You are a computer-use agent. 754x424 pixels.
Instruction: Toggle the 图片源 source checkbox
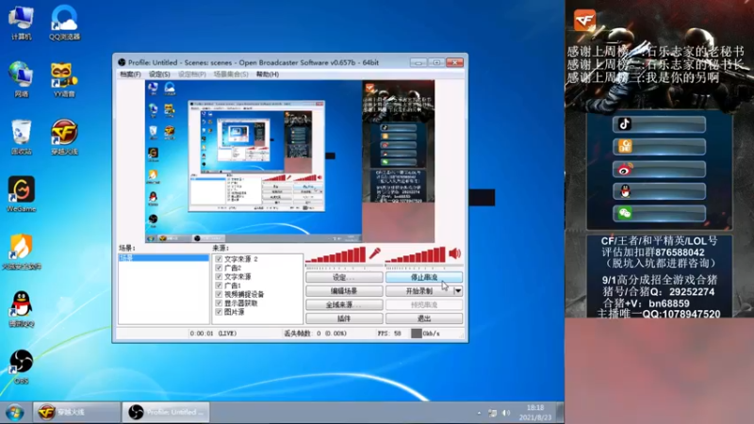[219, 312]
